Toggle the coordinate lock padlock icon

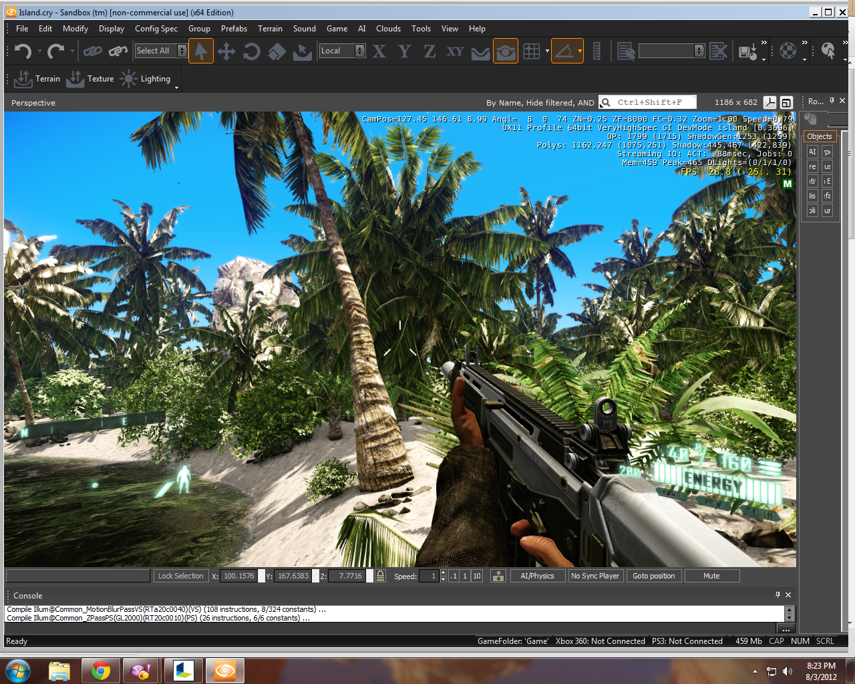[x=380, y=576]
